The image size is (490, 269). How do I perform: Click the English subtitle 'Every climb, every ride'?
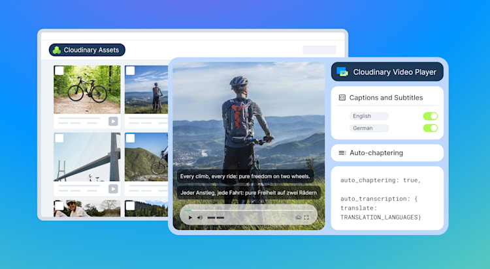[x=245, y=177]
